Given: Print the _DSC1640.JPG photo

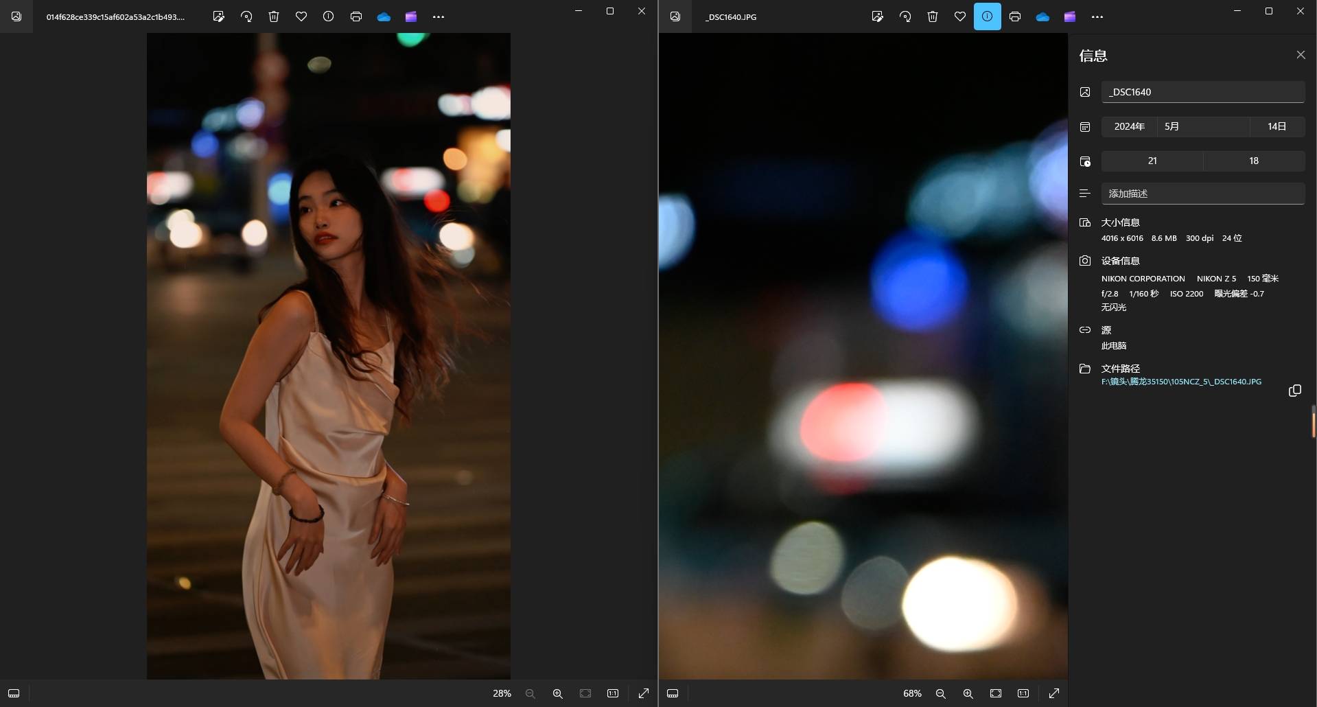Looking at the screenshot, I should coord(1015,16).
